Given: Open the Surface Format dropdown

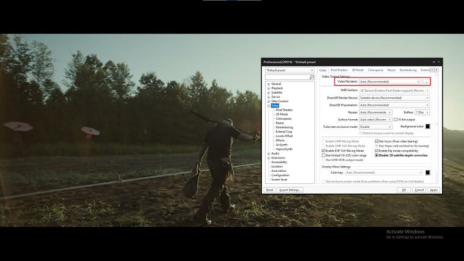Looking at the screenshot, I should click(x=375, y=119).
